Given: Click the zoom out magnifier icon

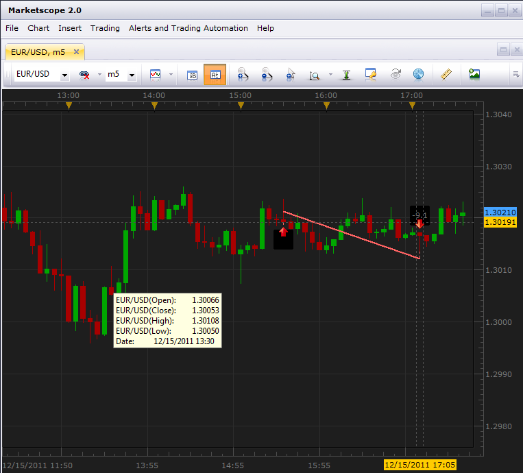Looking at the screenshot, I should coord(267,74).
